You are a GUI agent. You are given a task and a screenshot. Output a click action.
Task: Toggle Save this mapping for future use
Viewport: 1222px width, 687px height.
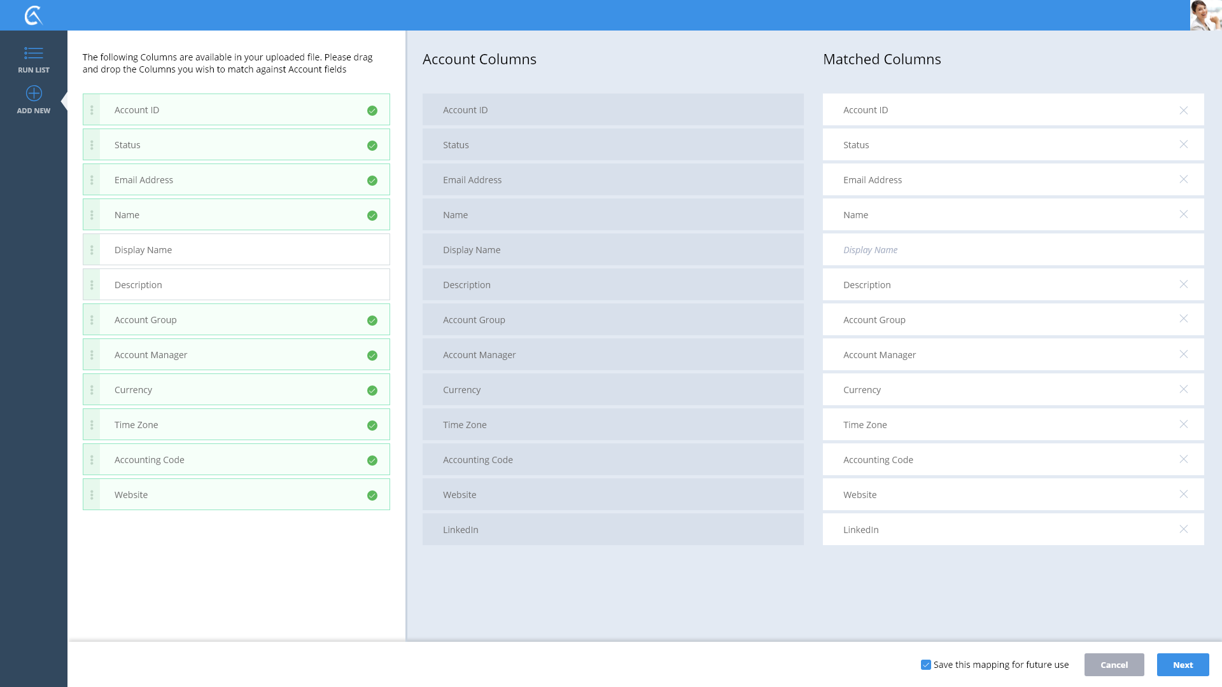click(x=926, y=665)
